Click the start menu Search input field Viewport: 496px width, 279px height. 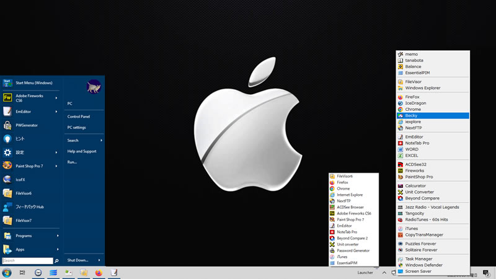27,260
